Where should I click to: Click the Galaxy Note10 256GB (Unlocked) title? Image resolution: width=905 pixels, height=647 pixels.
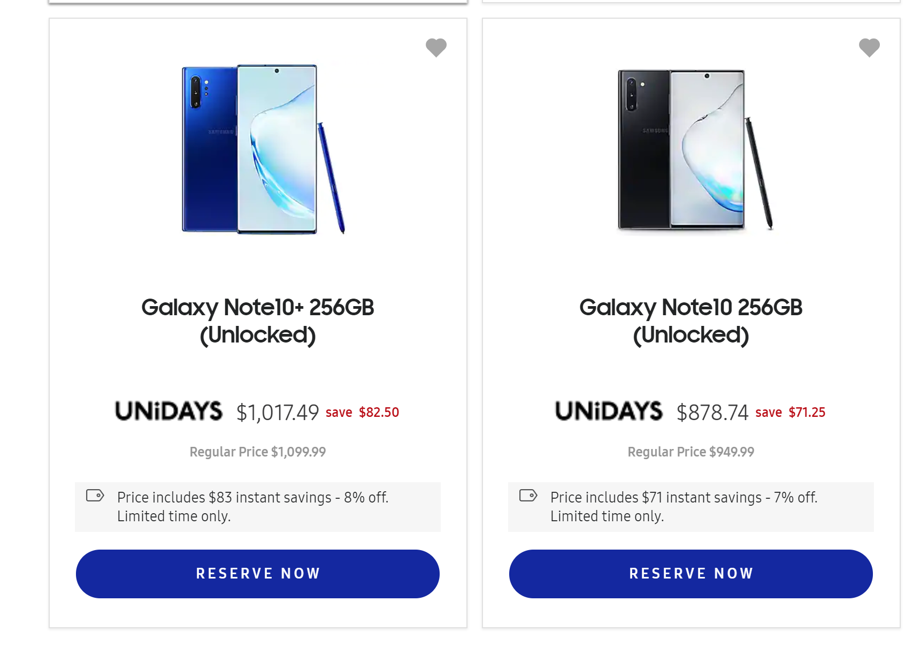(x=691, y=321)
